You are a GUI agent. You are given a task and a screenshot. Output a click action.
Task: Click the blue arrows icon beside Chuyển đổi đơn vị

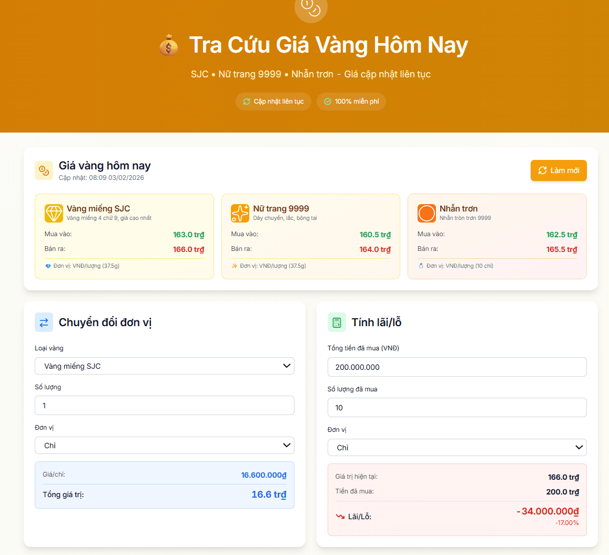[x=44, y=322]
